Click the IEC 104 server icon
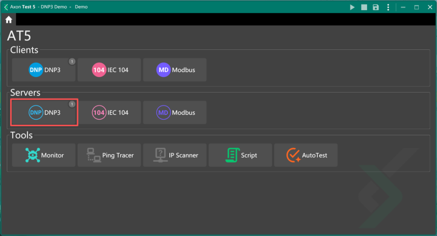The width and height of the screenshot is (437, 236). pyautogui.click(x=99, y=112)
